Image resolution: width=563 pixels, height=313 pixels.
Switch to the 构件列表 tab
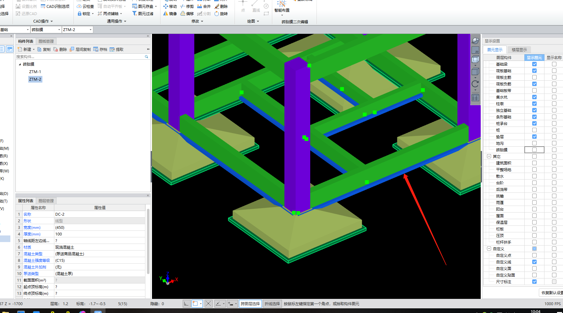(x=26, y=41)
